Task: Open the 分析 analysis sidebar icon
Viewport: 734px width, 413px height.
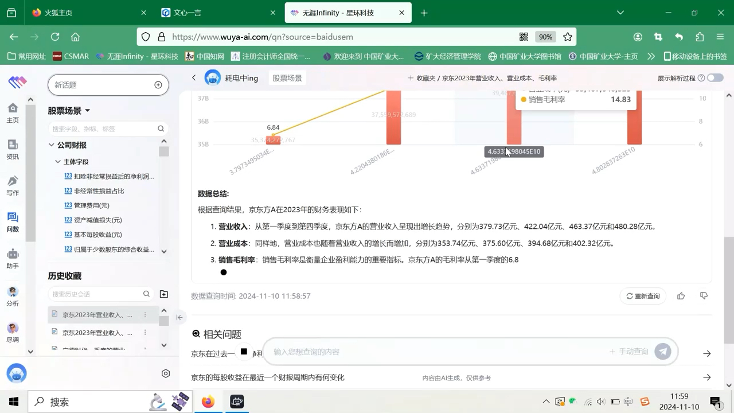Action: click(x=13, y=296)
